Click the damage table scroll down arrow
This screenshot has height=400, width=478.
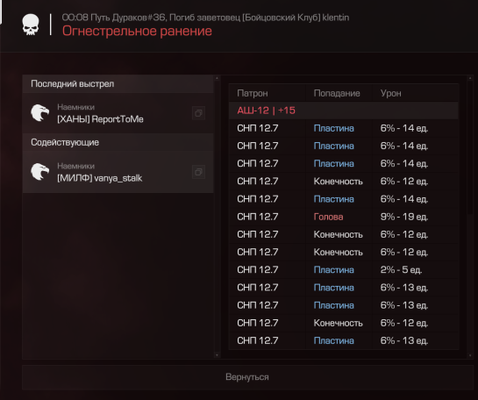pos(470,355)
